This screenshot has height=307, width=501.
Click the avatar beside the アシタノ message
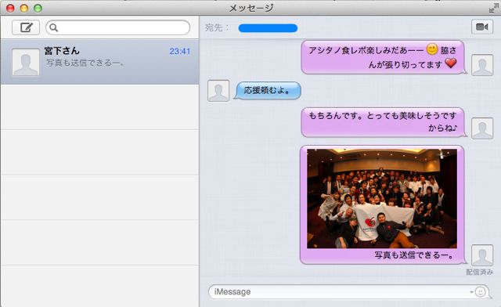pos(482,65)
